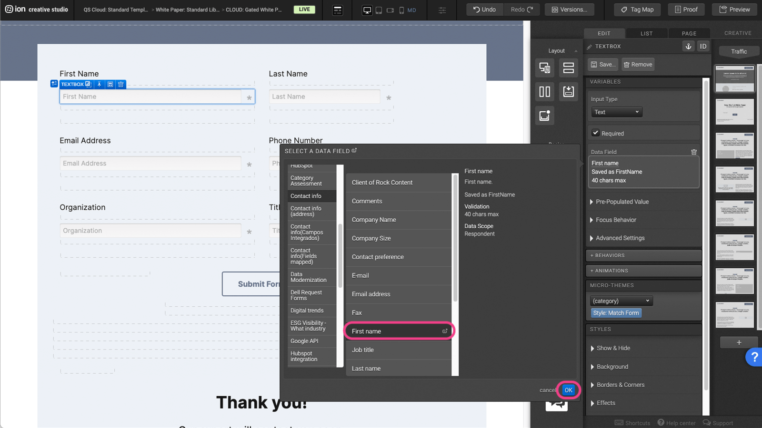Click the trash icon beside Data Field
Screen dimensions: 762x428
coord(694,152)
